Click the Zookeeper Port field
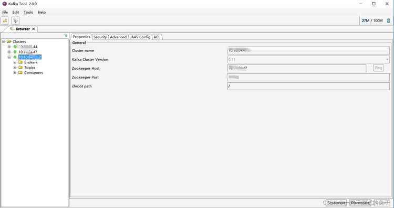394x208 pixels. 308,77
